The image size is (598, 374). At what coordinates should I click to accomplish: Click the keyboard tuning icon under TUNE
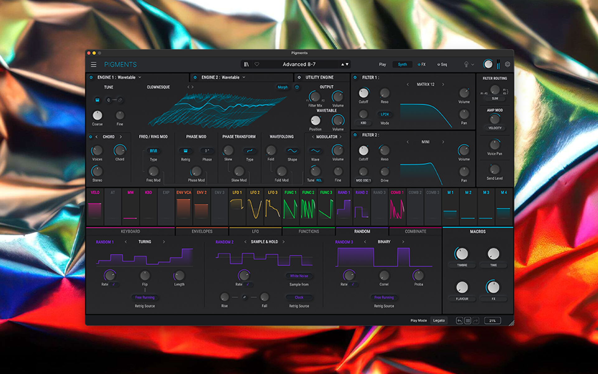tap(97, 100)
